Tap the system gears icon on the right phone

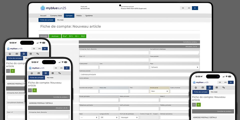point(223,87)
